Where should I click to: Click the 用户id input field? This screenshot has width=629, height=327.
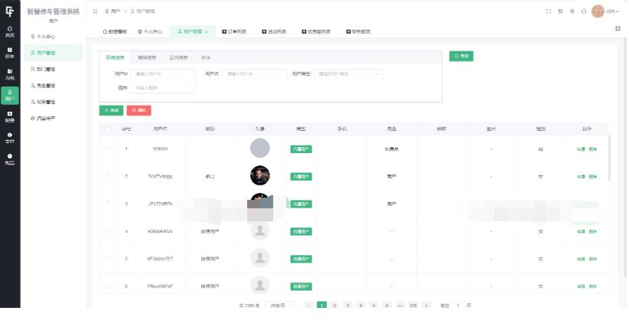[163, 74]
